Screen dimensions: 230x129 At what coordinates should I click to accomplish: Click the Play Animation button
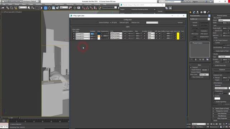pyautogui.click(x=214, y=124)
